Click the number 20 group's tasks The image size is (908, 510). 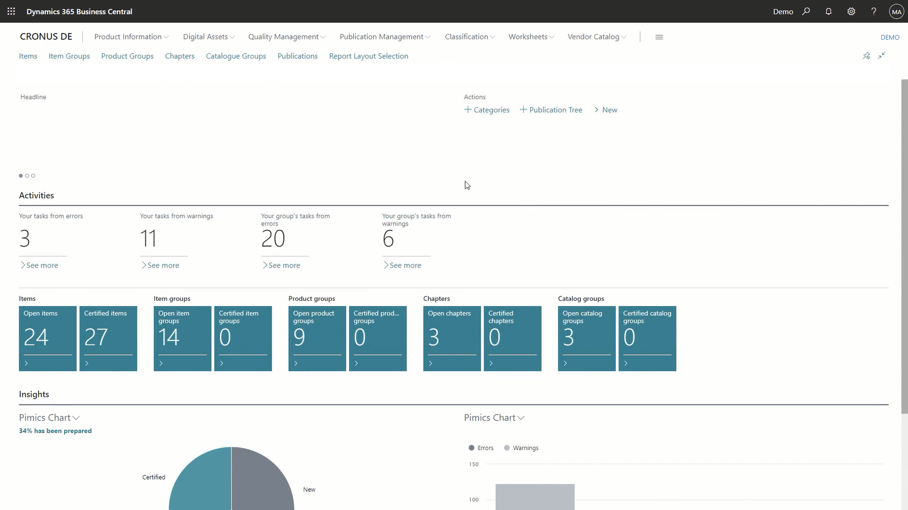273,239
